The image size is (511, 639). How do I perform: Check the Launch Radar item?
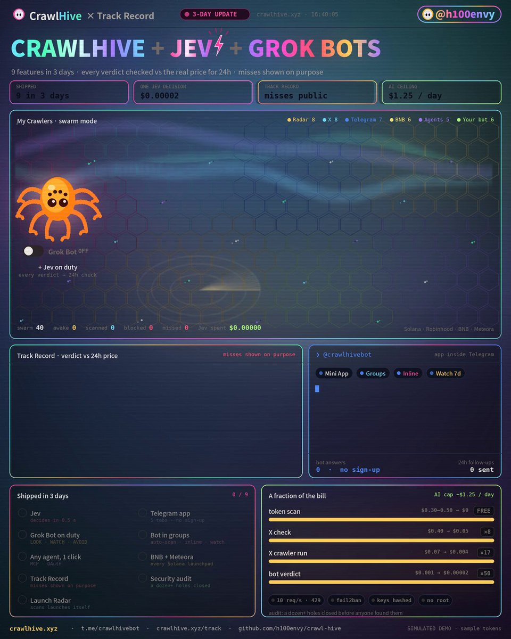22,600
